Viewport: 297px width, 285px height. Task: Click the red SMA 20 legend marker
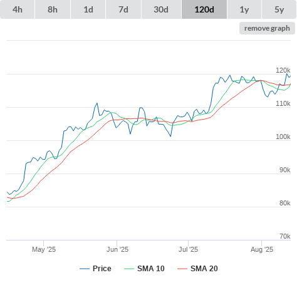182,269
